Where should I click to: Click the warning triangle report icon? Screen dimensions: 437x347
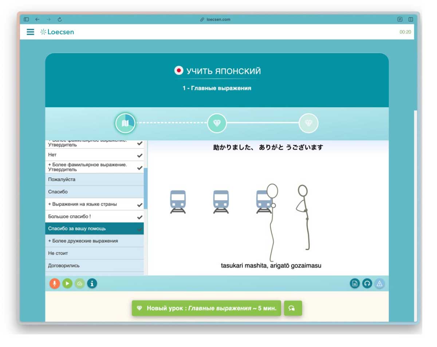[379, 284]
